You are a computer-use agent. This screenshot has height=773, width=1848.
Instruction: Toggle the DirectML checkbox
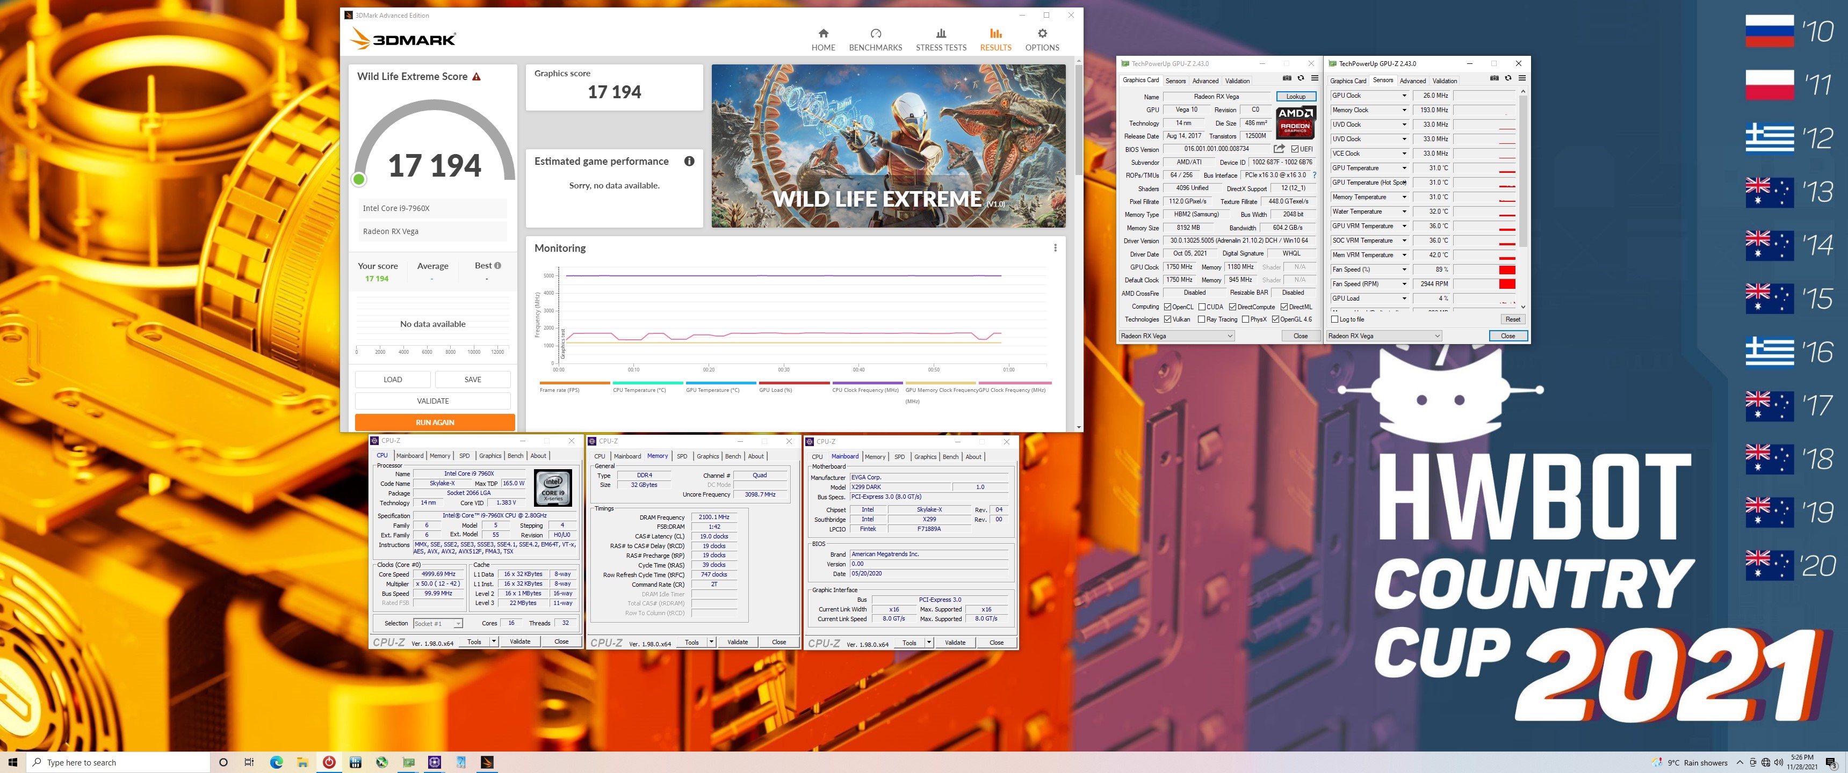point(1284,307)
